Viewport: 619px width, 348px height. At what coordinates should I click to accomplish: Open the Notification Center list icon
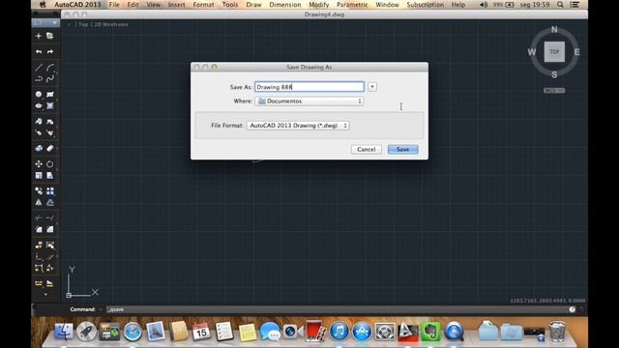pyautogui.click(x=575, y=5)
